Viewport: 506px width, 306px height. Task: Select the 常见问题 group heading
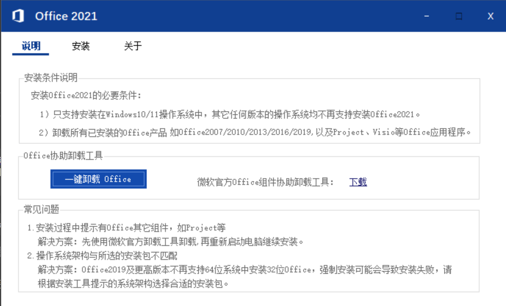pos(41,209)
